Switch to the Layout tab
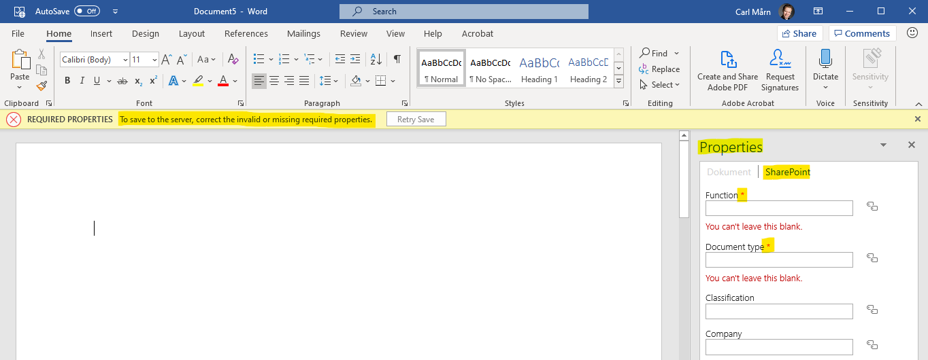Screen dimensions: 928x360 (192, 33)
